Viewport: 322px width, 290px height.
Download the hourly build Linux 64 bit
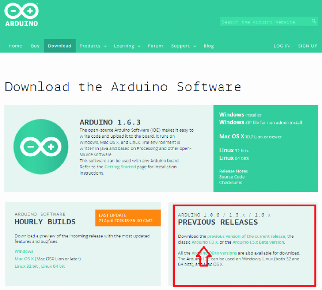pos(53,266)
